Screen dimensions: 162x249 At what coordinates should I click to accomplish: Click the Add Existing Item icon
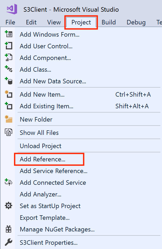pos(9,106)
